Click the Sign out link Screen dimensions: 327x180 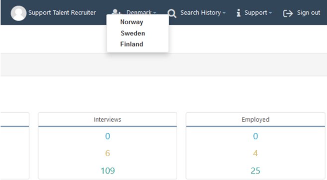tap(308, 13)
